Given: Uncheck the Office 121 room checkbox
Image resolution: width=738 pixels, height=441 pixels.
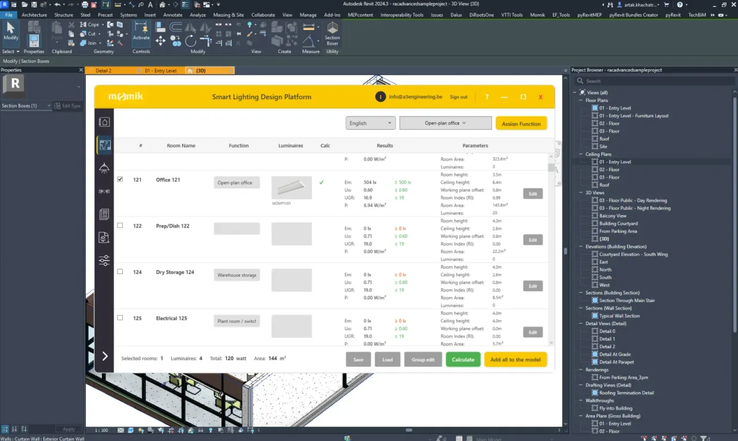Looking at the screenshot, I should pyautogui.click(x=120, y=179).
